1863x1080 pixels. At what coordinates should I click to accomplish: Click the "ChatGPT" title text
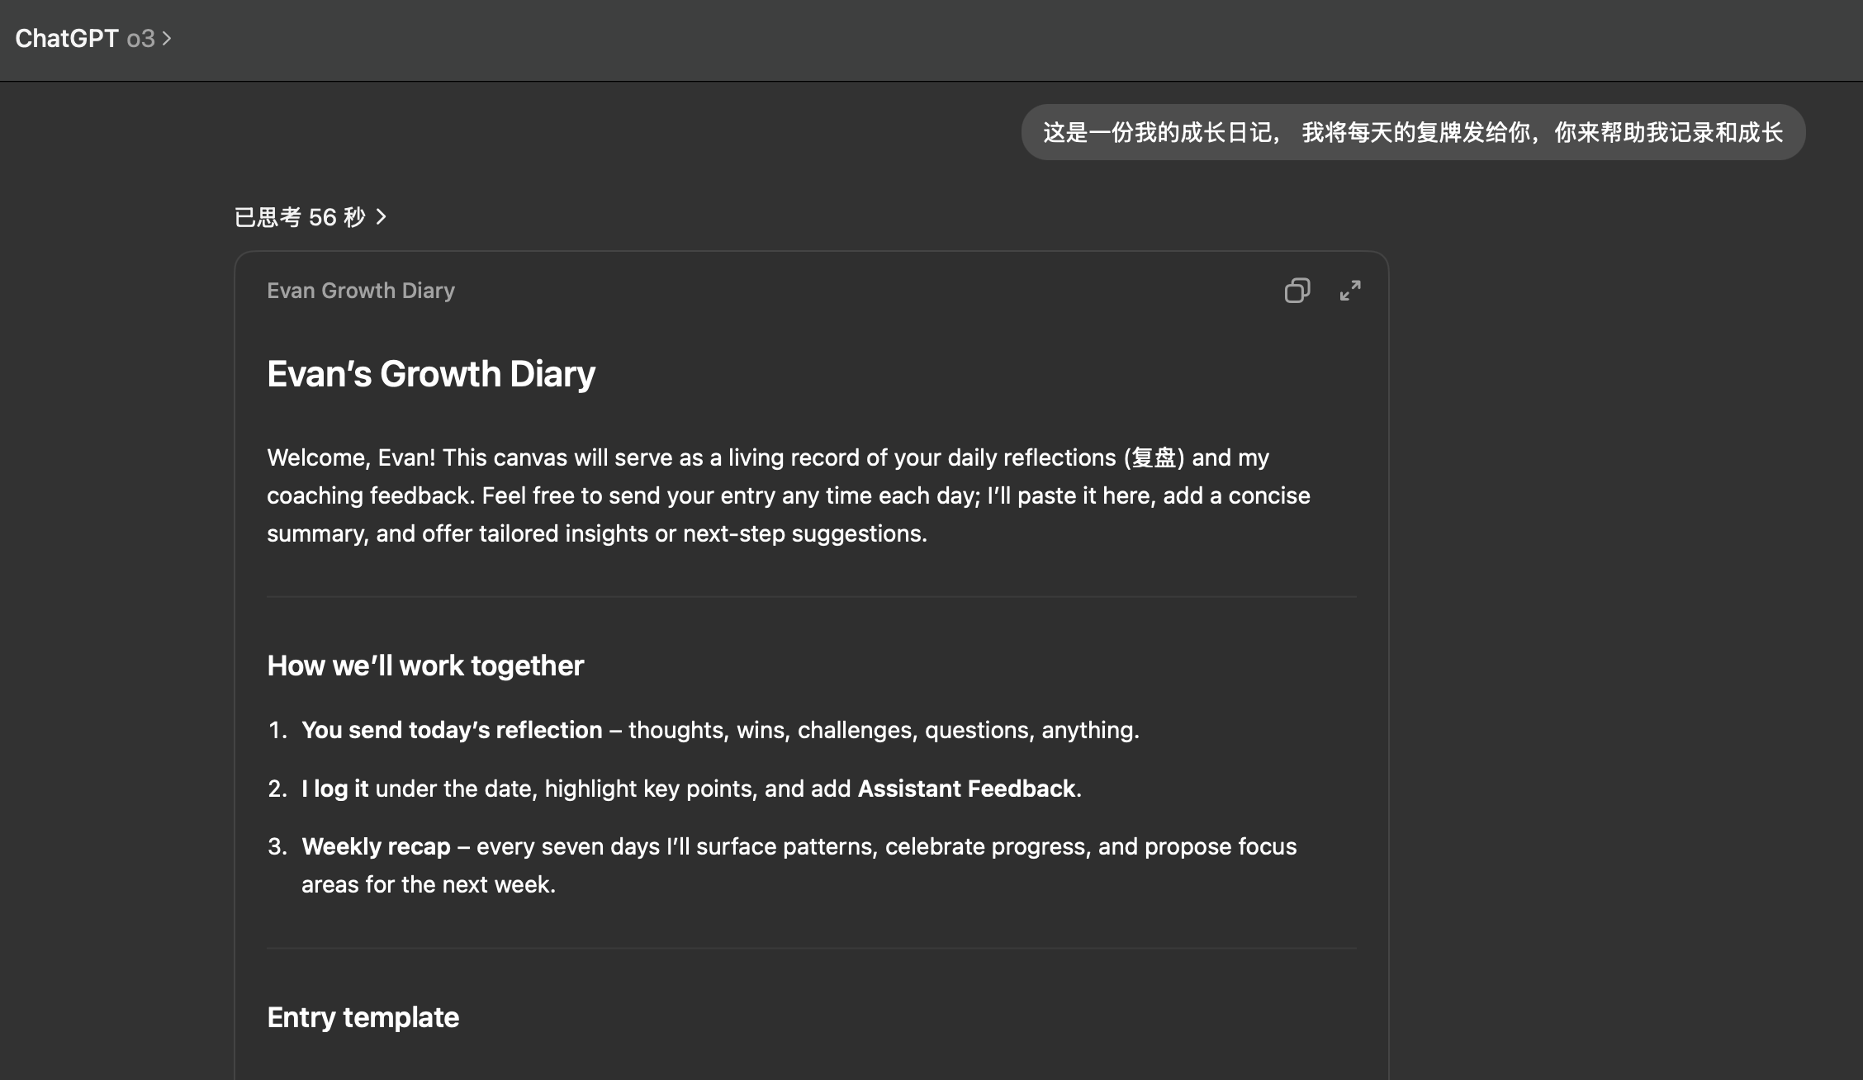[x=67, y=39]
